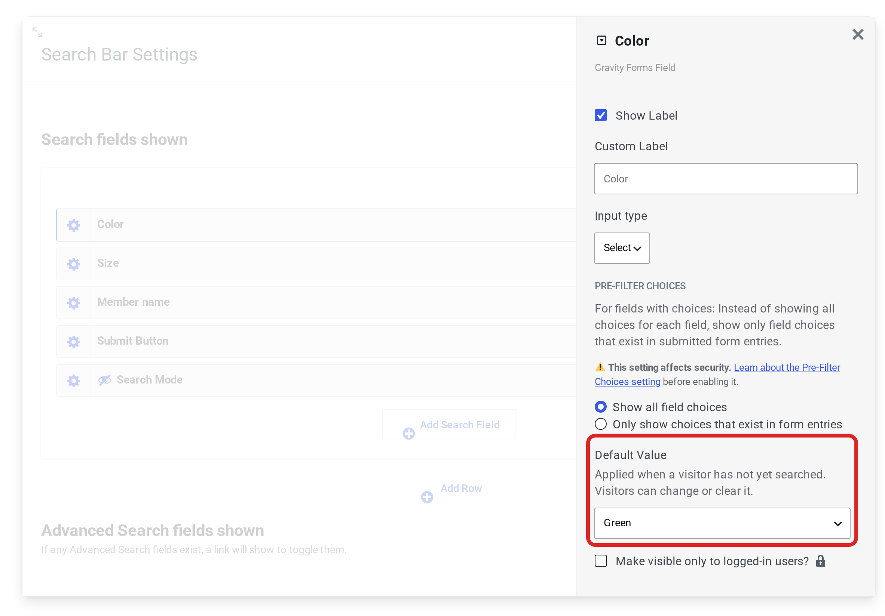Open the Default Value Green dropdown
This screenshot has height=616, width=885.
pyautogui.click(x=722, y=523)
